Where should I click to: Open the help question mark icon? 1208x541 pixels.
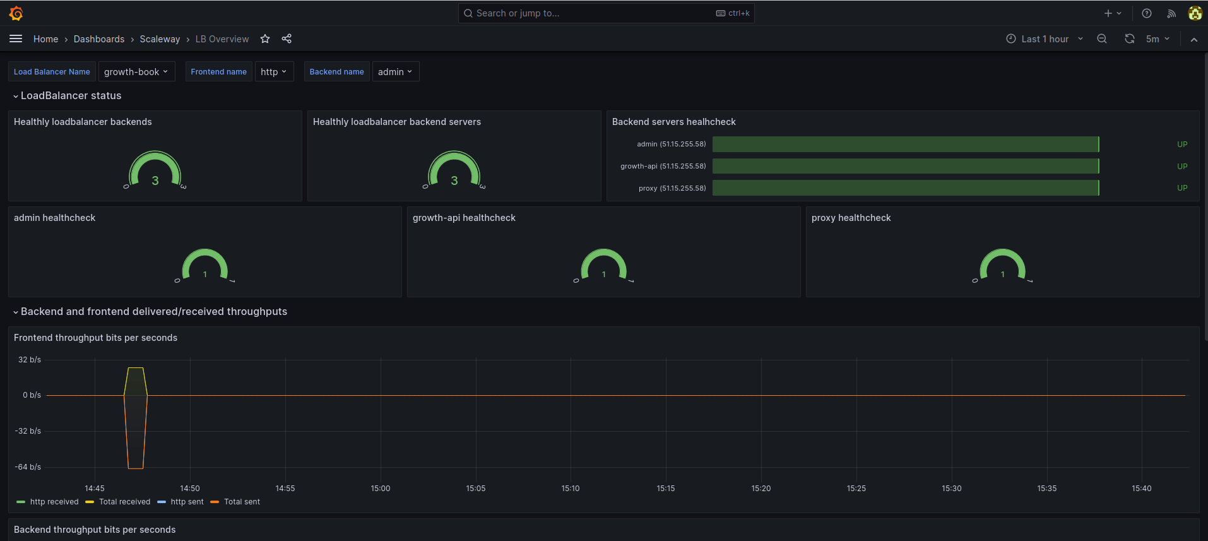coord(1147,13)
